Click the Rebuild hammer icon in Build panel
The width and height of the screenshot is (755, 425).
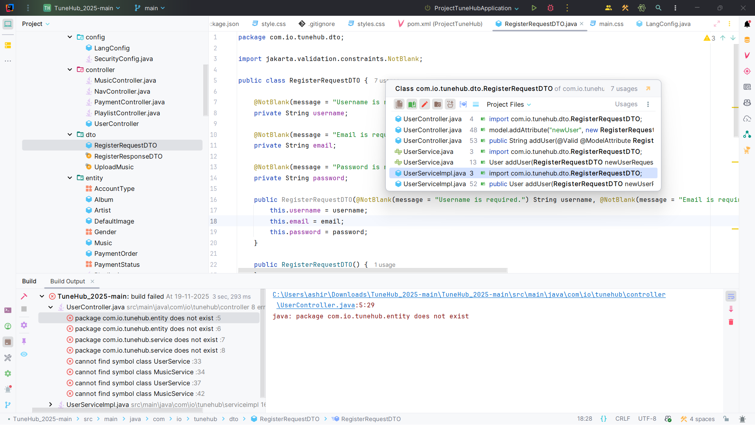tap(24, 296)
